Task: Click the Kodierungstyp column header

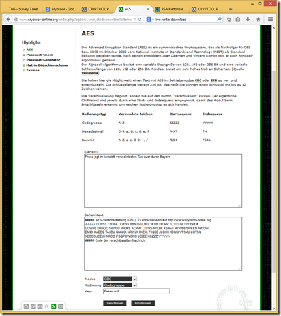Action: pyautogui.click(x=94, y=114)
